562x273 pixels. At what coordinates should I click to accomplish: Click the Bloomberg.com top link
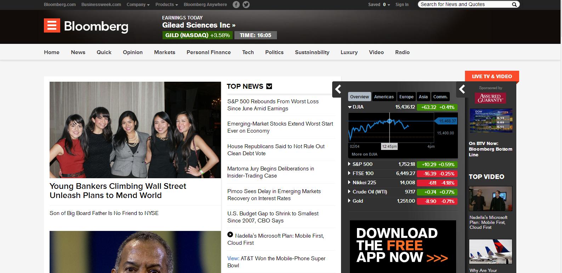(60, 5)
